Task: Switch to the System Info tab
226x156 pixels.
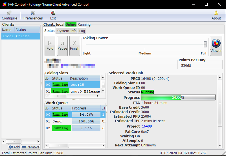Action: click(67, 31)
